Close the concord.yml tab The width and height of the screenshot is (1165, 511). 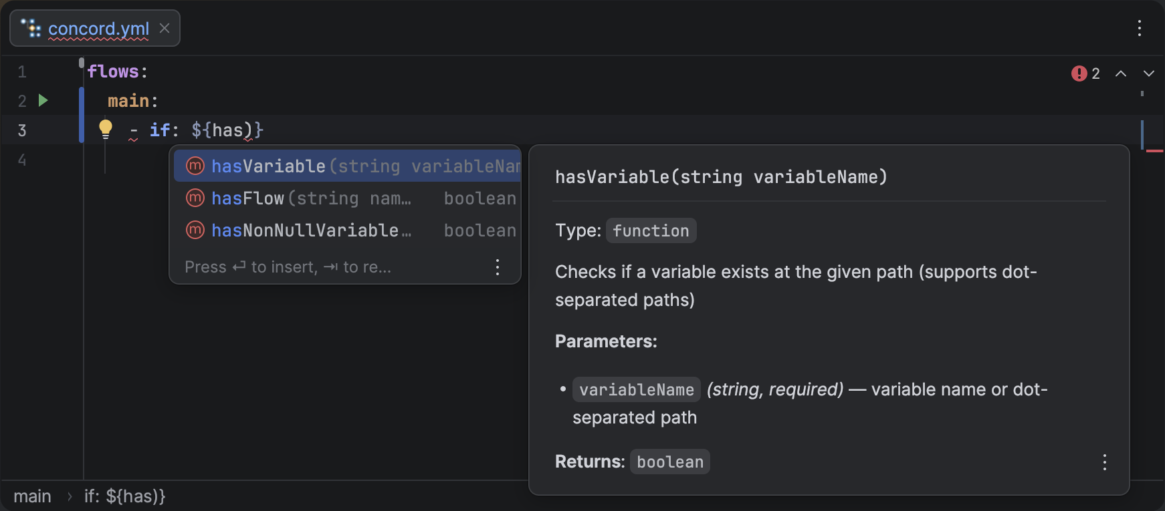(x=165, y=29)
